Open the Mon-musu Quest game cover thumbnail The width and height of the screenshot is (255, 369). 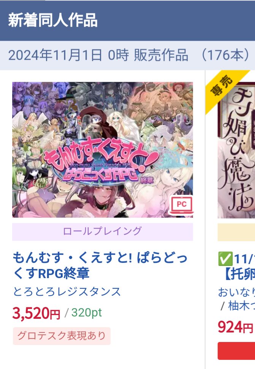point(103,150)
